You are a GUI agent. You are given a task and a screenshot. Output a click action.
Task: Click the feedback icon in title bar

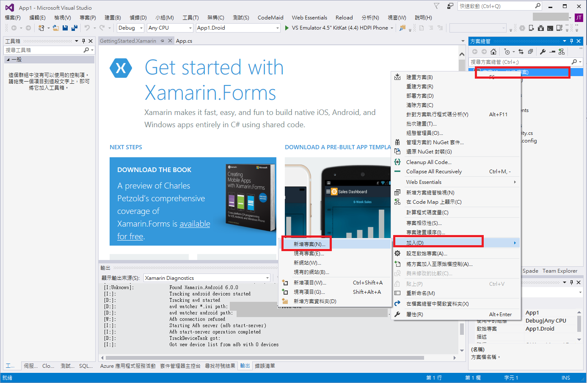pyautogui.click(x=450, y=6)
